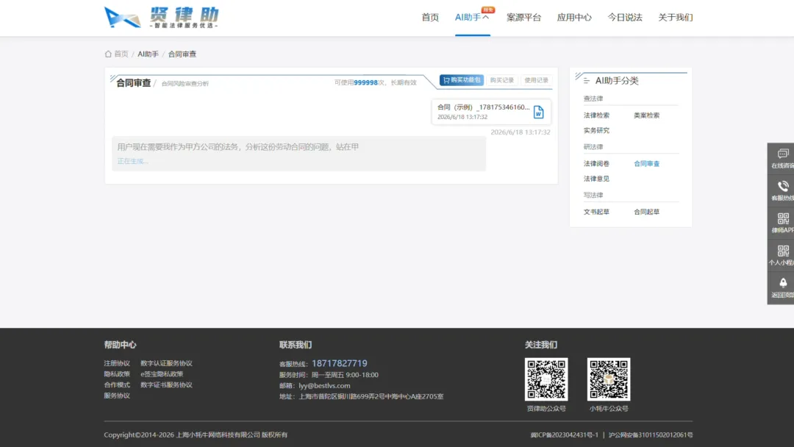The image size is (794, 447).
Task: Click the 小牦牛公众号 QR code image
Action: tap(609, 379)
